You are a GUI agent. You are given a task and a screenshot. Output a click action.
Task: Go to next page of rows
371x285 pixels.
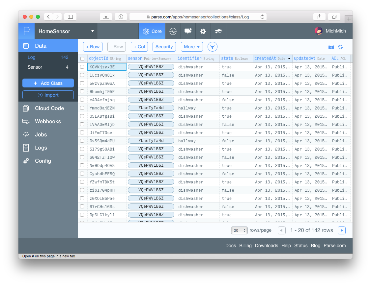(342, 230)
